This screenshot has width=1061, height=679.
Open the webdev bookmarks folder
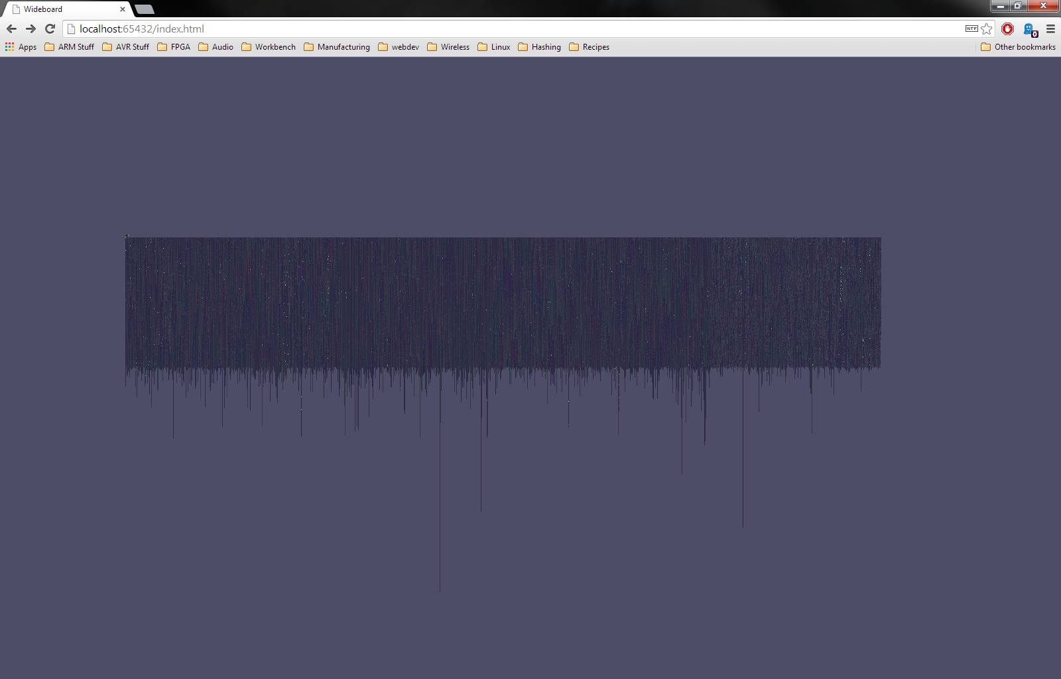pyautogui.click(x=399, y=47)
